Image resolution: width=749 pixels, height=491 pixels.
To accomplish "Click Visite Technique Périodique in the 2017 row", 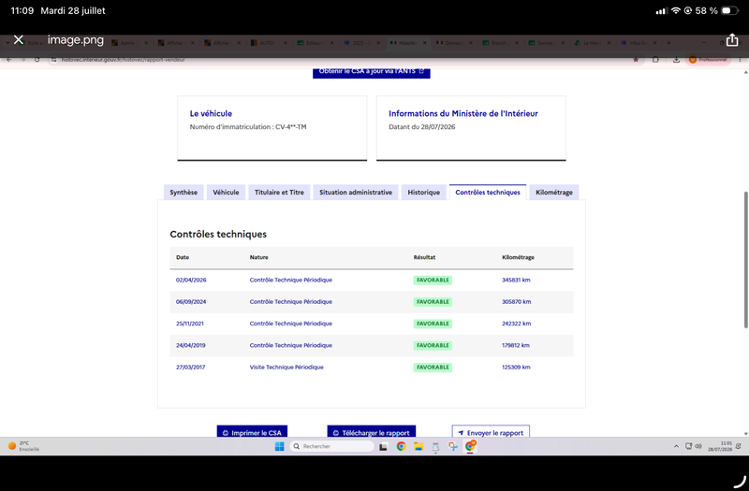I will point(286,368).
